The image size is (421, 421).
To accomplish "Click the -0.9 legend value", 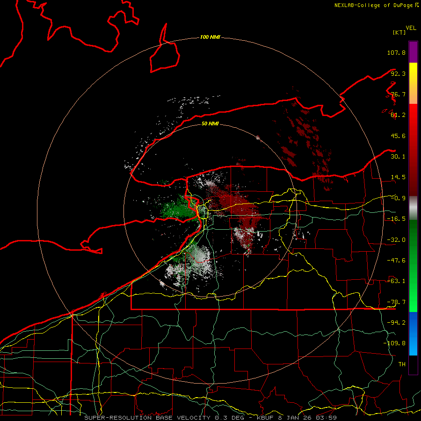I will 398,198.
